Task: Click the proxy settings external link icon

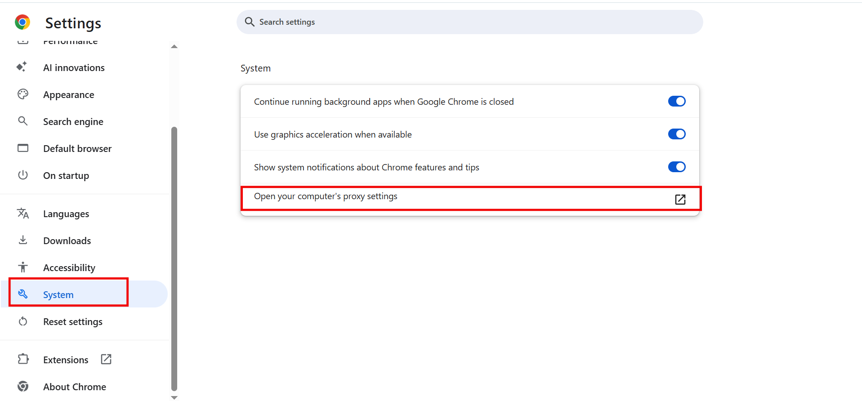Action: 680,199
